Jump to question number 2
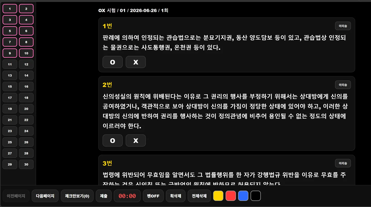This screenshot has height=207, width=371. pyautogui.click(x=26, y=9)
